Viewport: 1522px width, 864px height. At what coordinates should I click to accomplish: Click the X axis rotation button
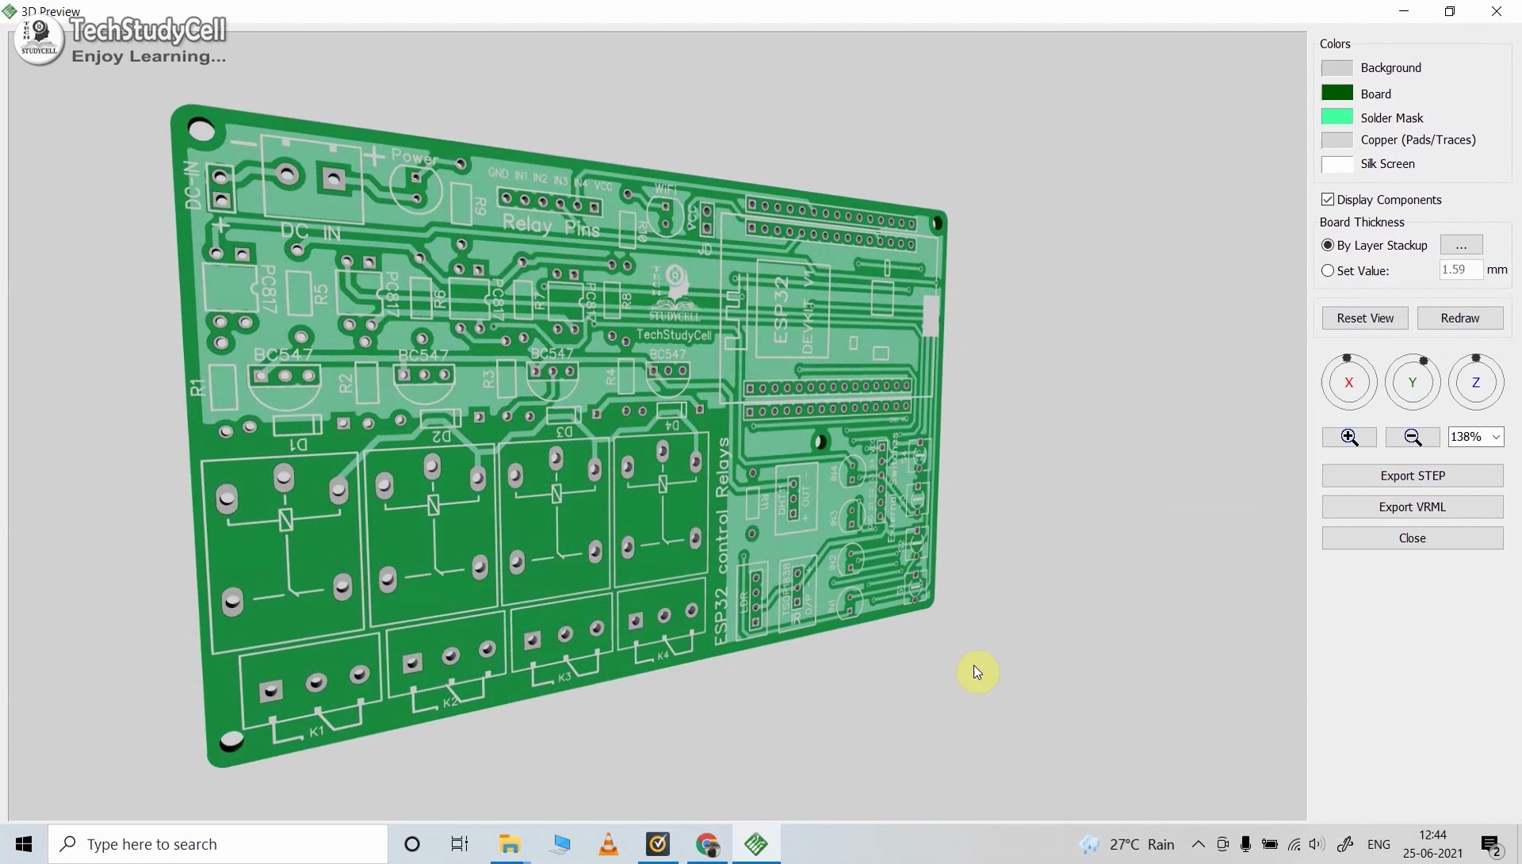(x=1348, y=381)
